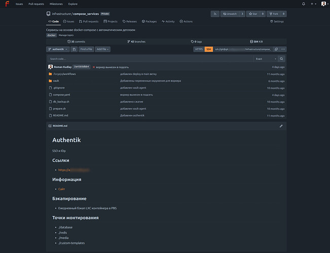Open the infrastructure owner link
330x253 pixels.
(x=61, y=14)
